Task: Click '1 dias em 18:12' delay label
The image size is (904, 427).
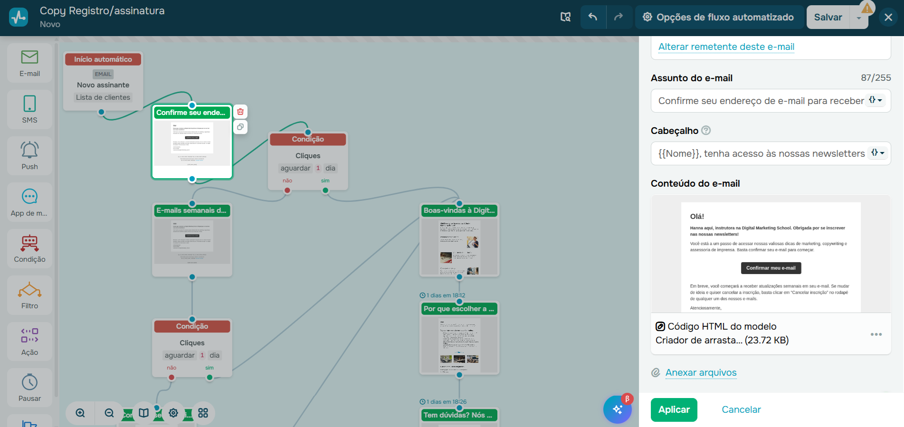Action: [x=442, y=295]
